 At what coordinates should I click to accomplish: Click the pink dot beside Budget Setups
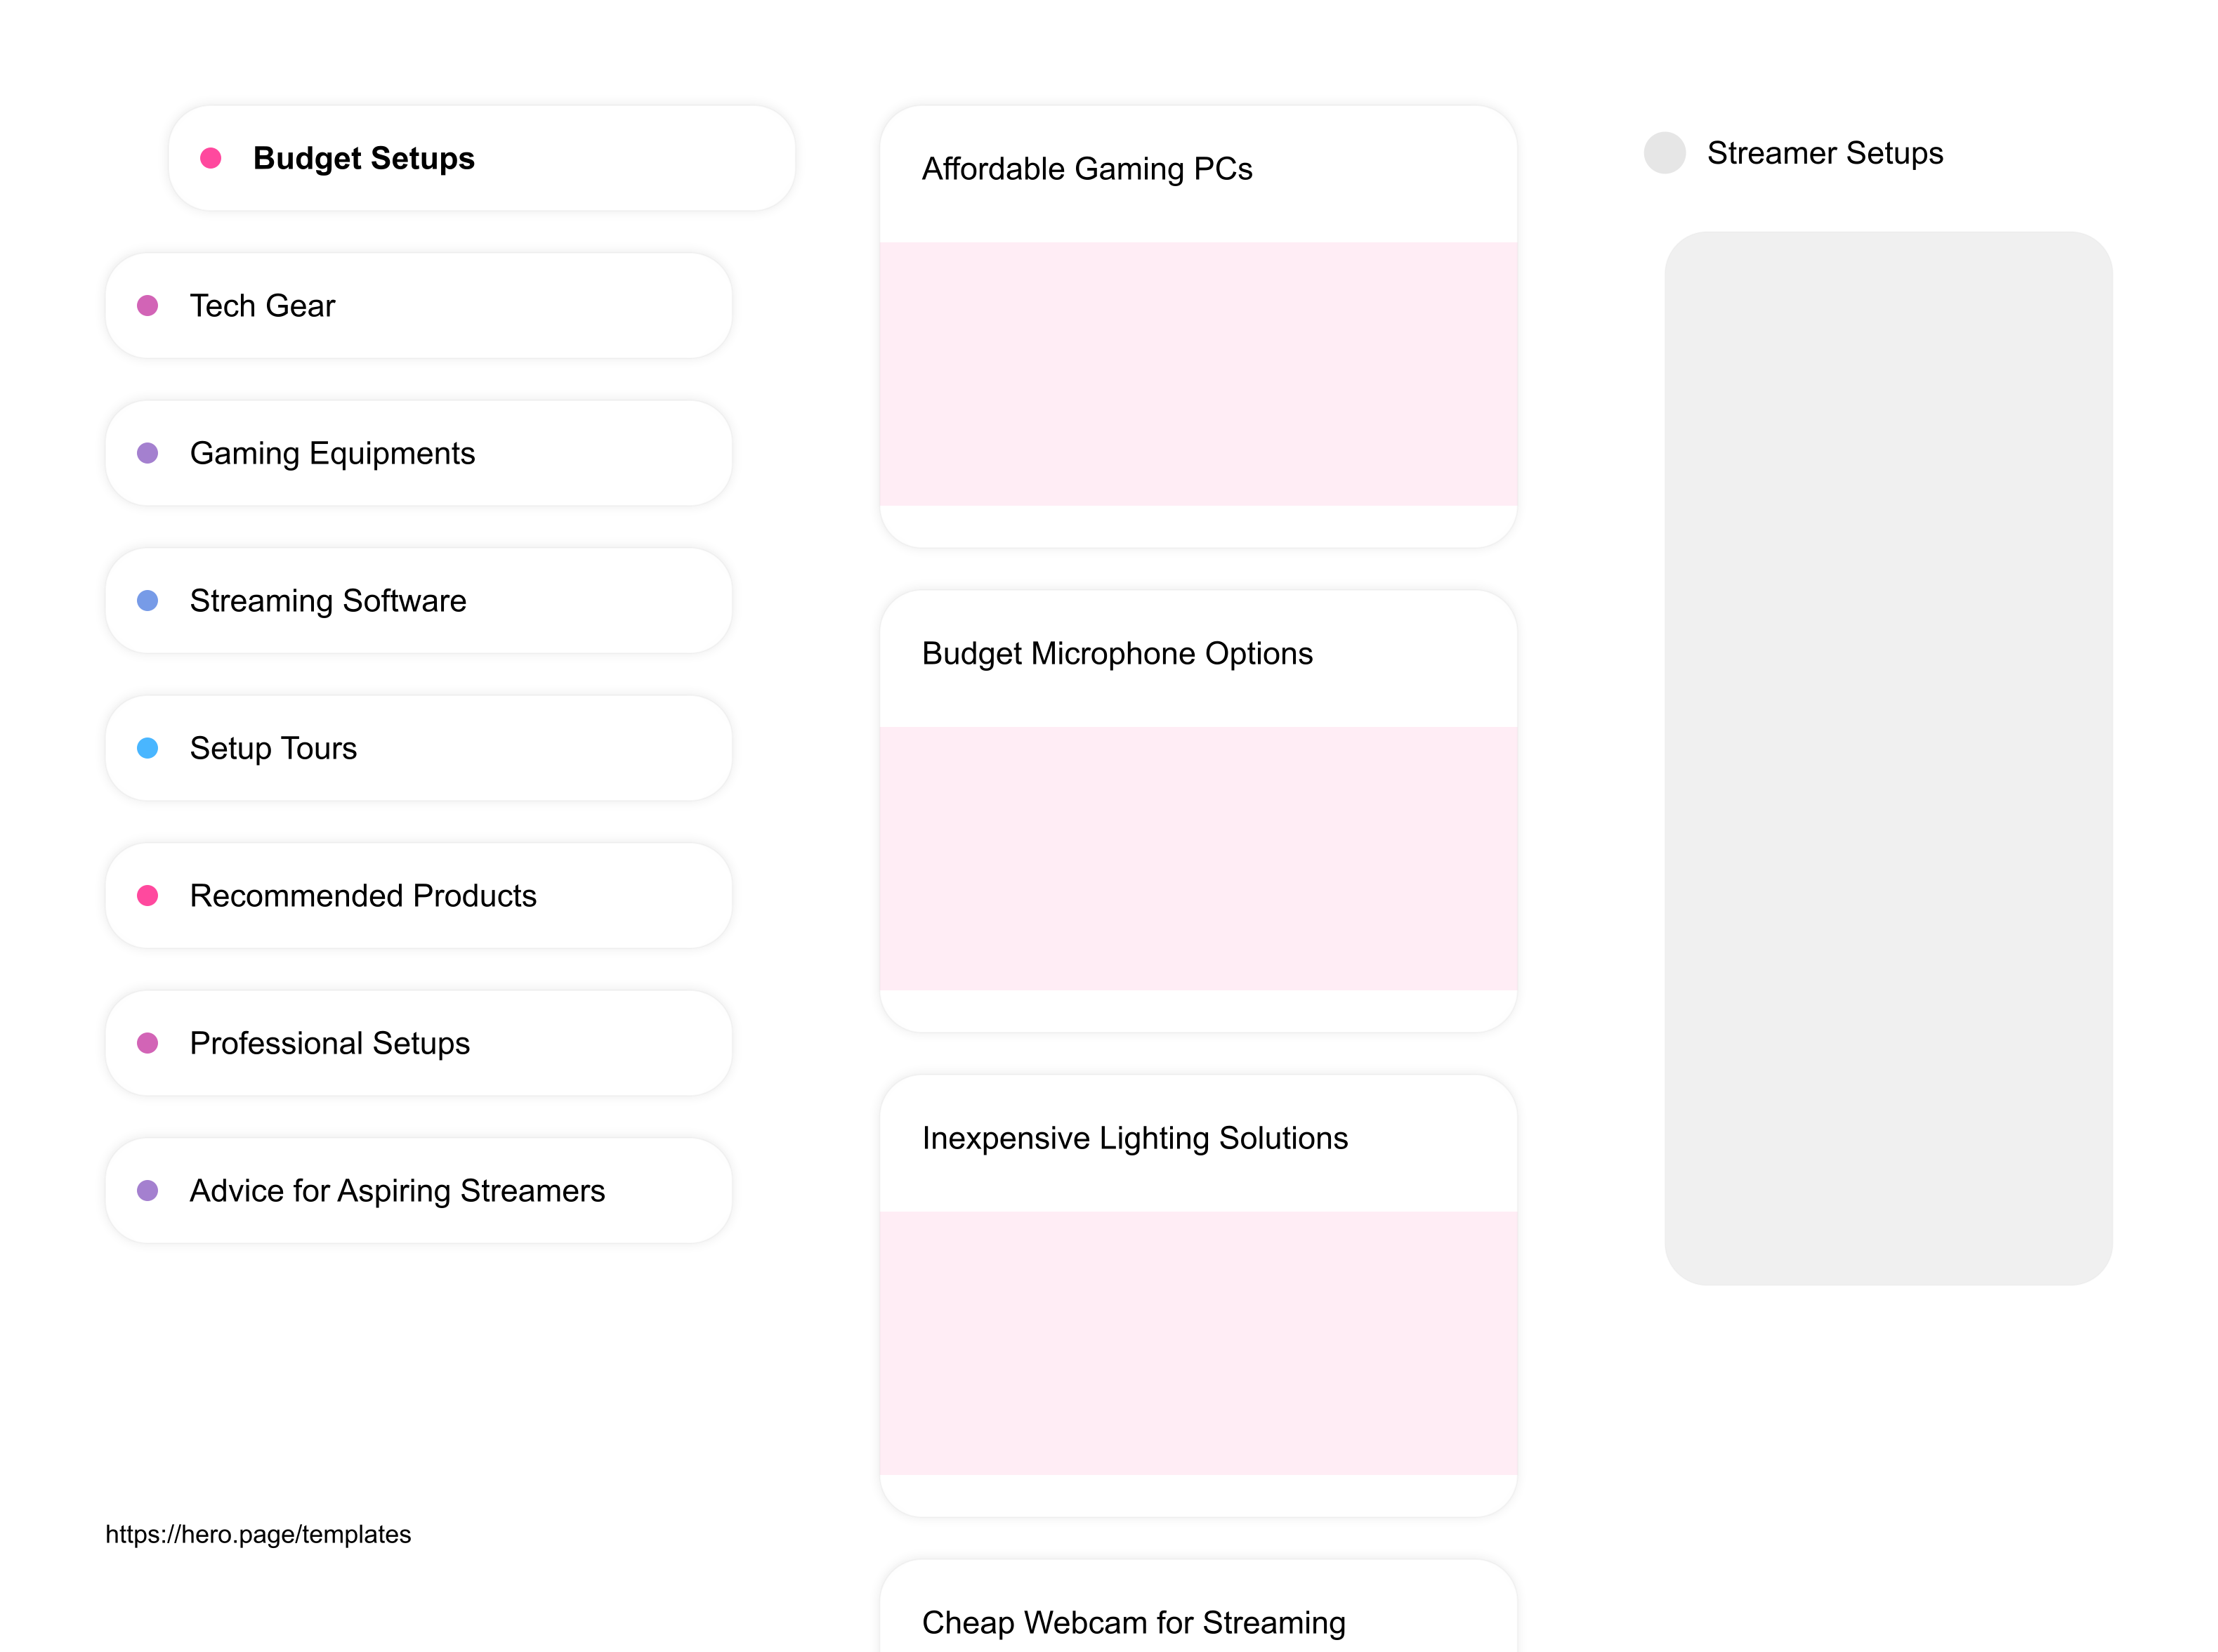coord(211,158)
